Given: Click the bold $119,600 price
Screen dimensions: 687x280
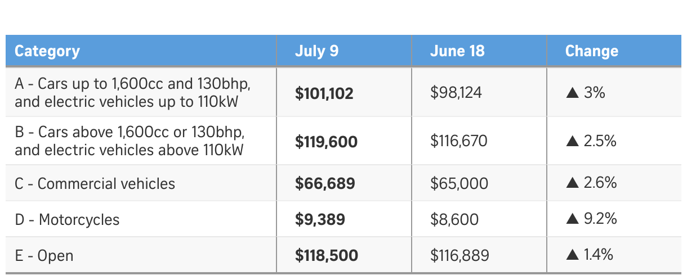Looking at the screenshot, I should tap(326, 142).
